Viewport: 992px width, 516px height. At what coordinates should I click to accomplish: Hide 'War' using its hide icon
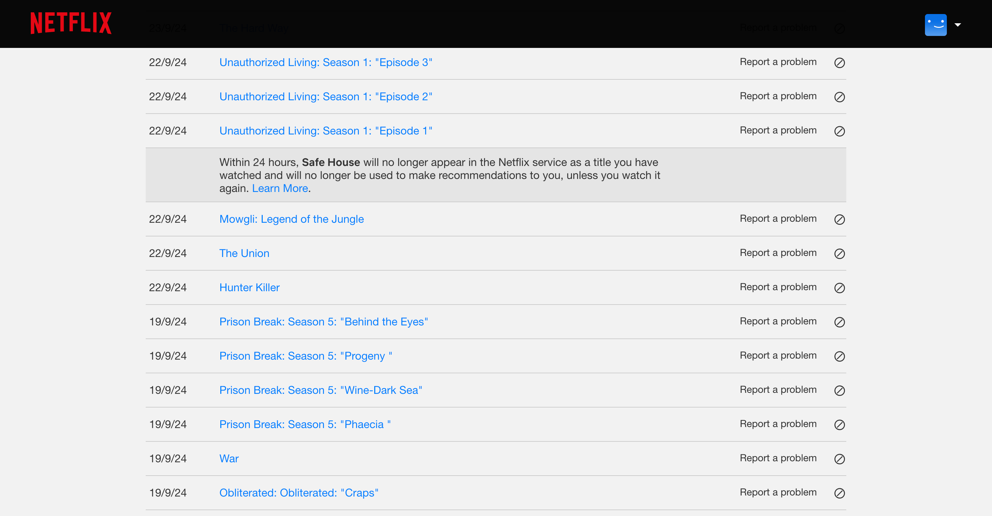coord(839,459)
